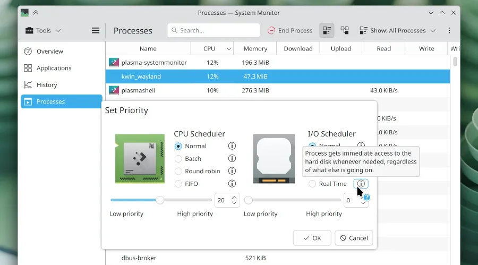This screenshot has height=265, width=478.
Task: Click info icon next to Batch
Action: coord(232,158)
